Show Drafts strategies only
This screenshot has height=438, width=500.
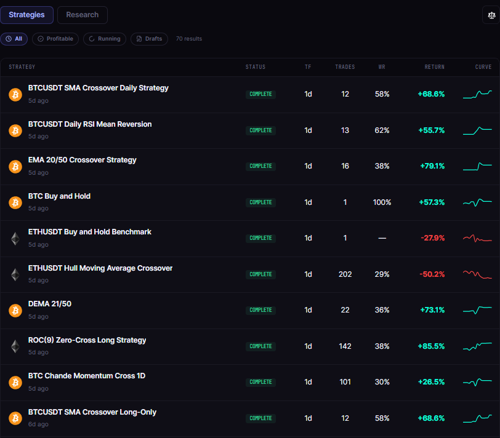149,39
